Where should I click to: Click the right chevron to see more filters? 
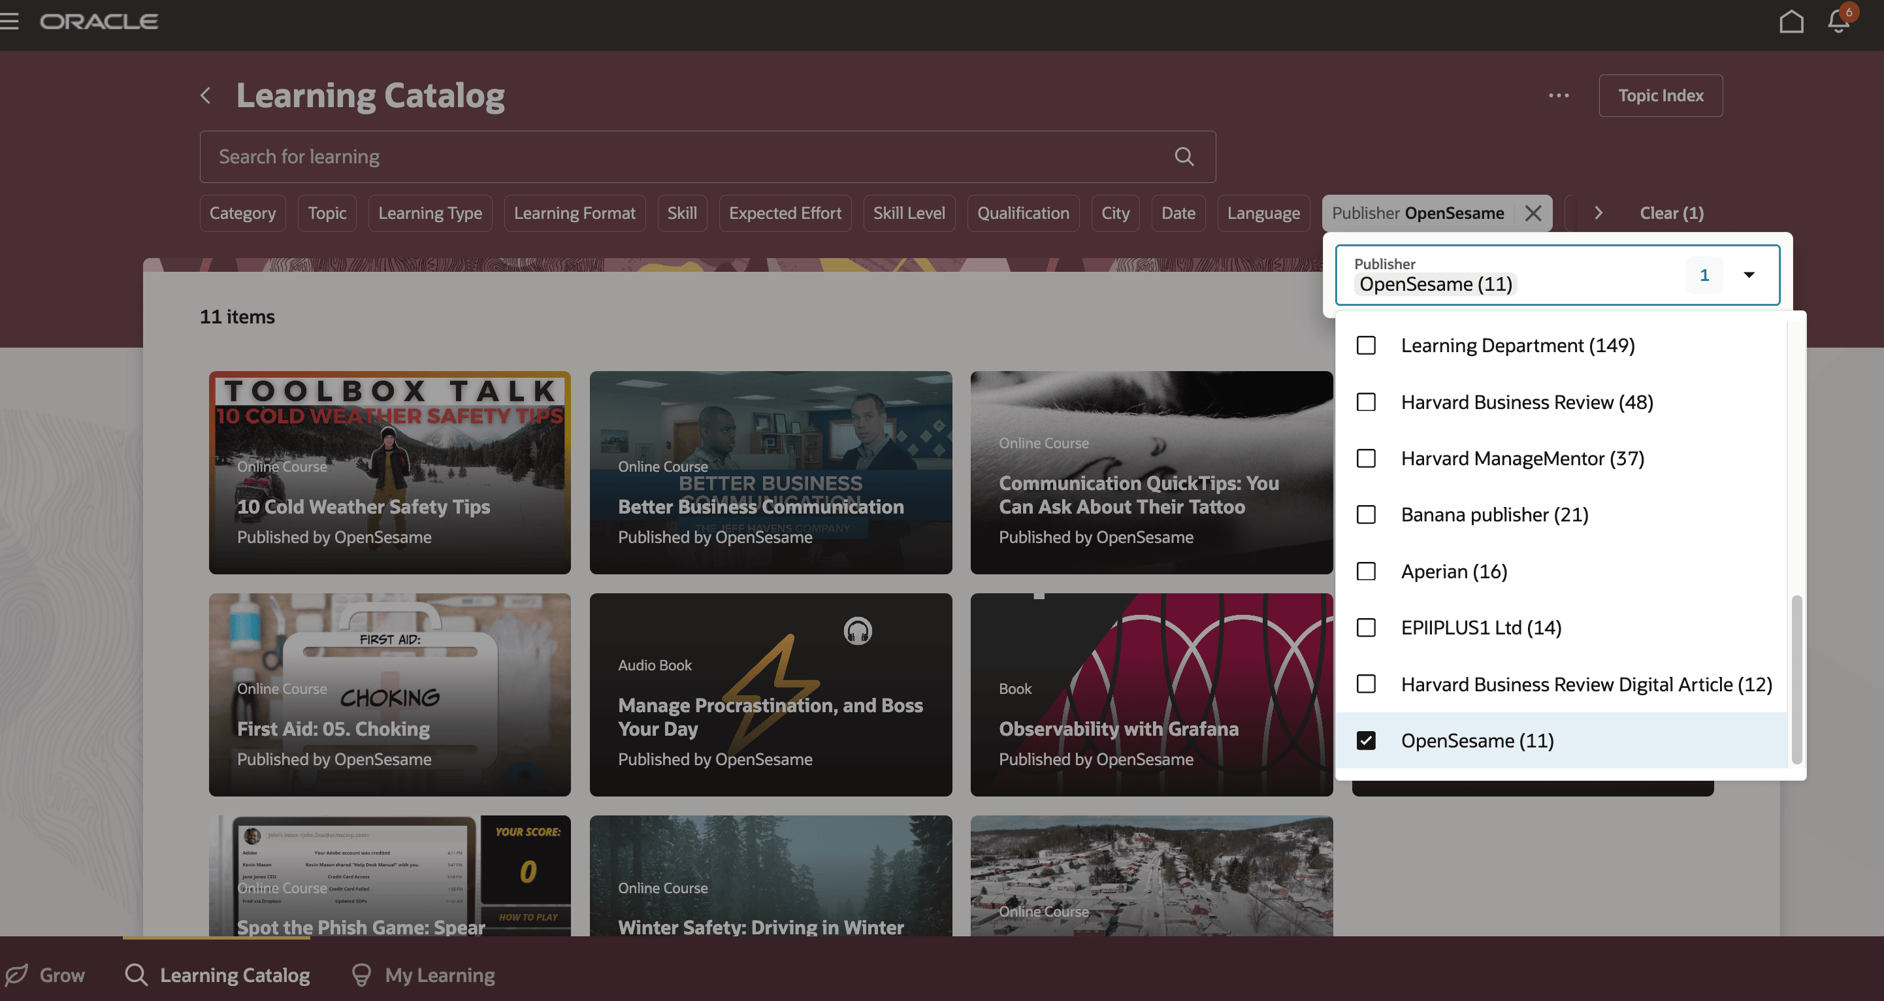pos(1599,213)
